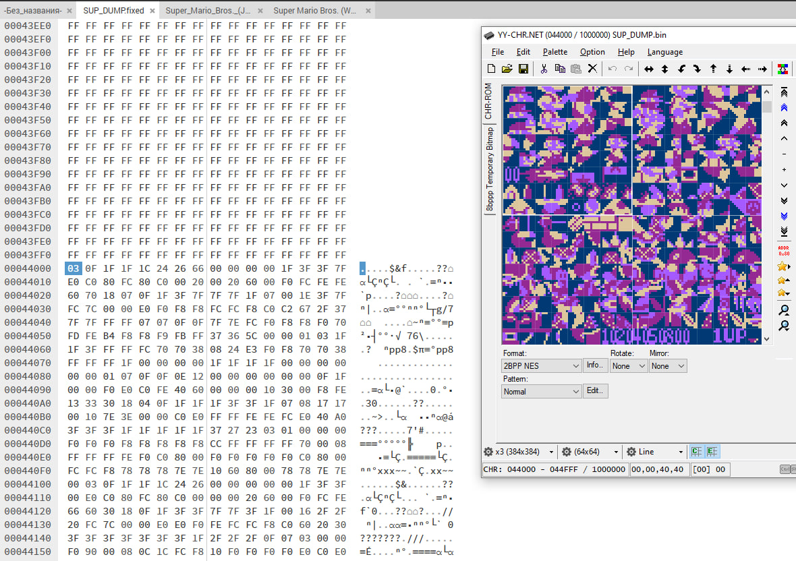Select the 8bppp Temporary Bitmap vertical tab
The image size is (796, 561).
(x=490, y=170)
